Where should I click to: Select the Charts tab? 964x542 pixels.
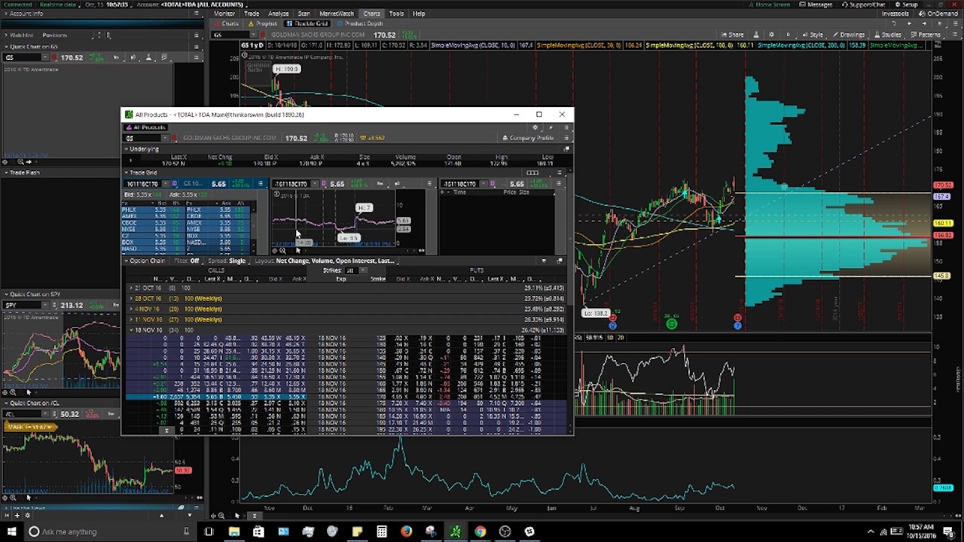(371, 14)
